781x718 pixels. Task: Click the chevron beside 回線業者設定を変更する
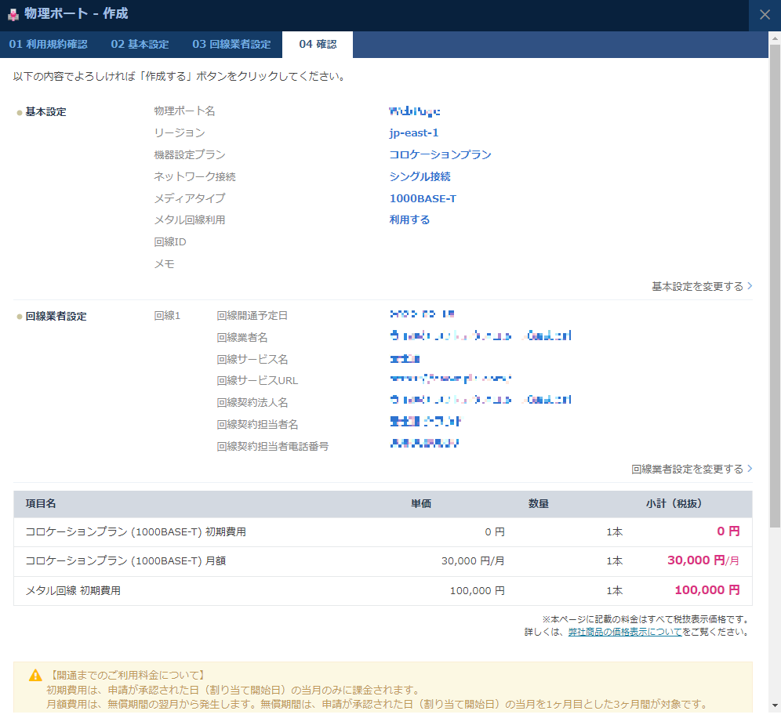coord(750,470)
